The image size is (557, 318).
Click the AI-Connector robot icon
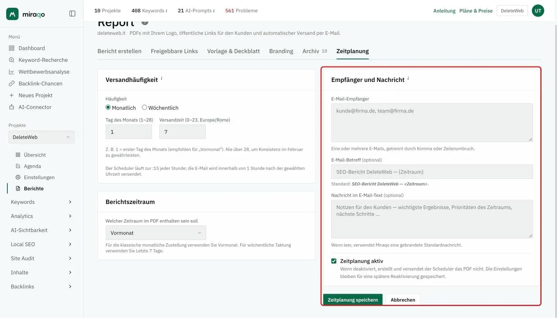(x=12, y=107)
